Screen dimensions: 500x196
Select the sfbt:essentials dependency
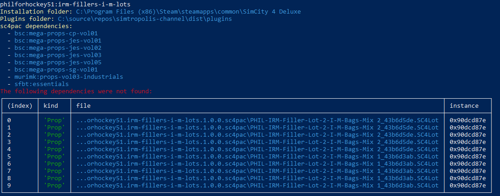pos(41,84)
